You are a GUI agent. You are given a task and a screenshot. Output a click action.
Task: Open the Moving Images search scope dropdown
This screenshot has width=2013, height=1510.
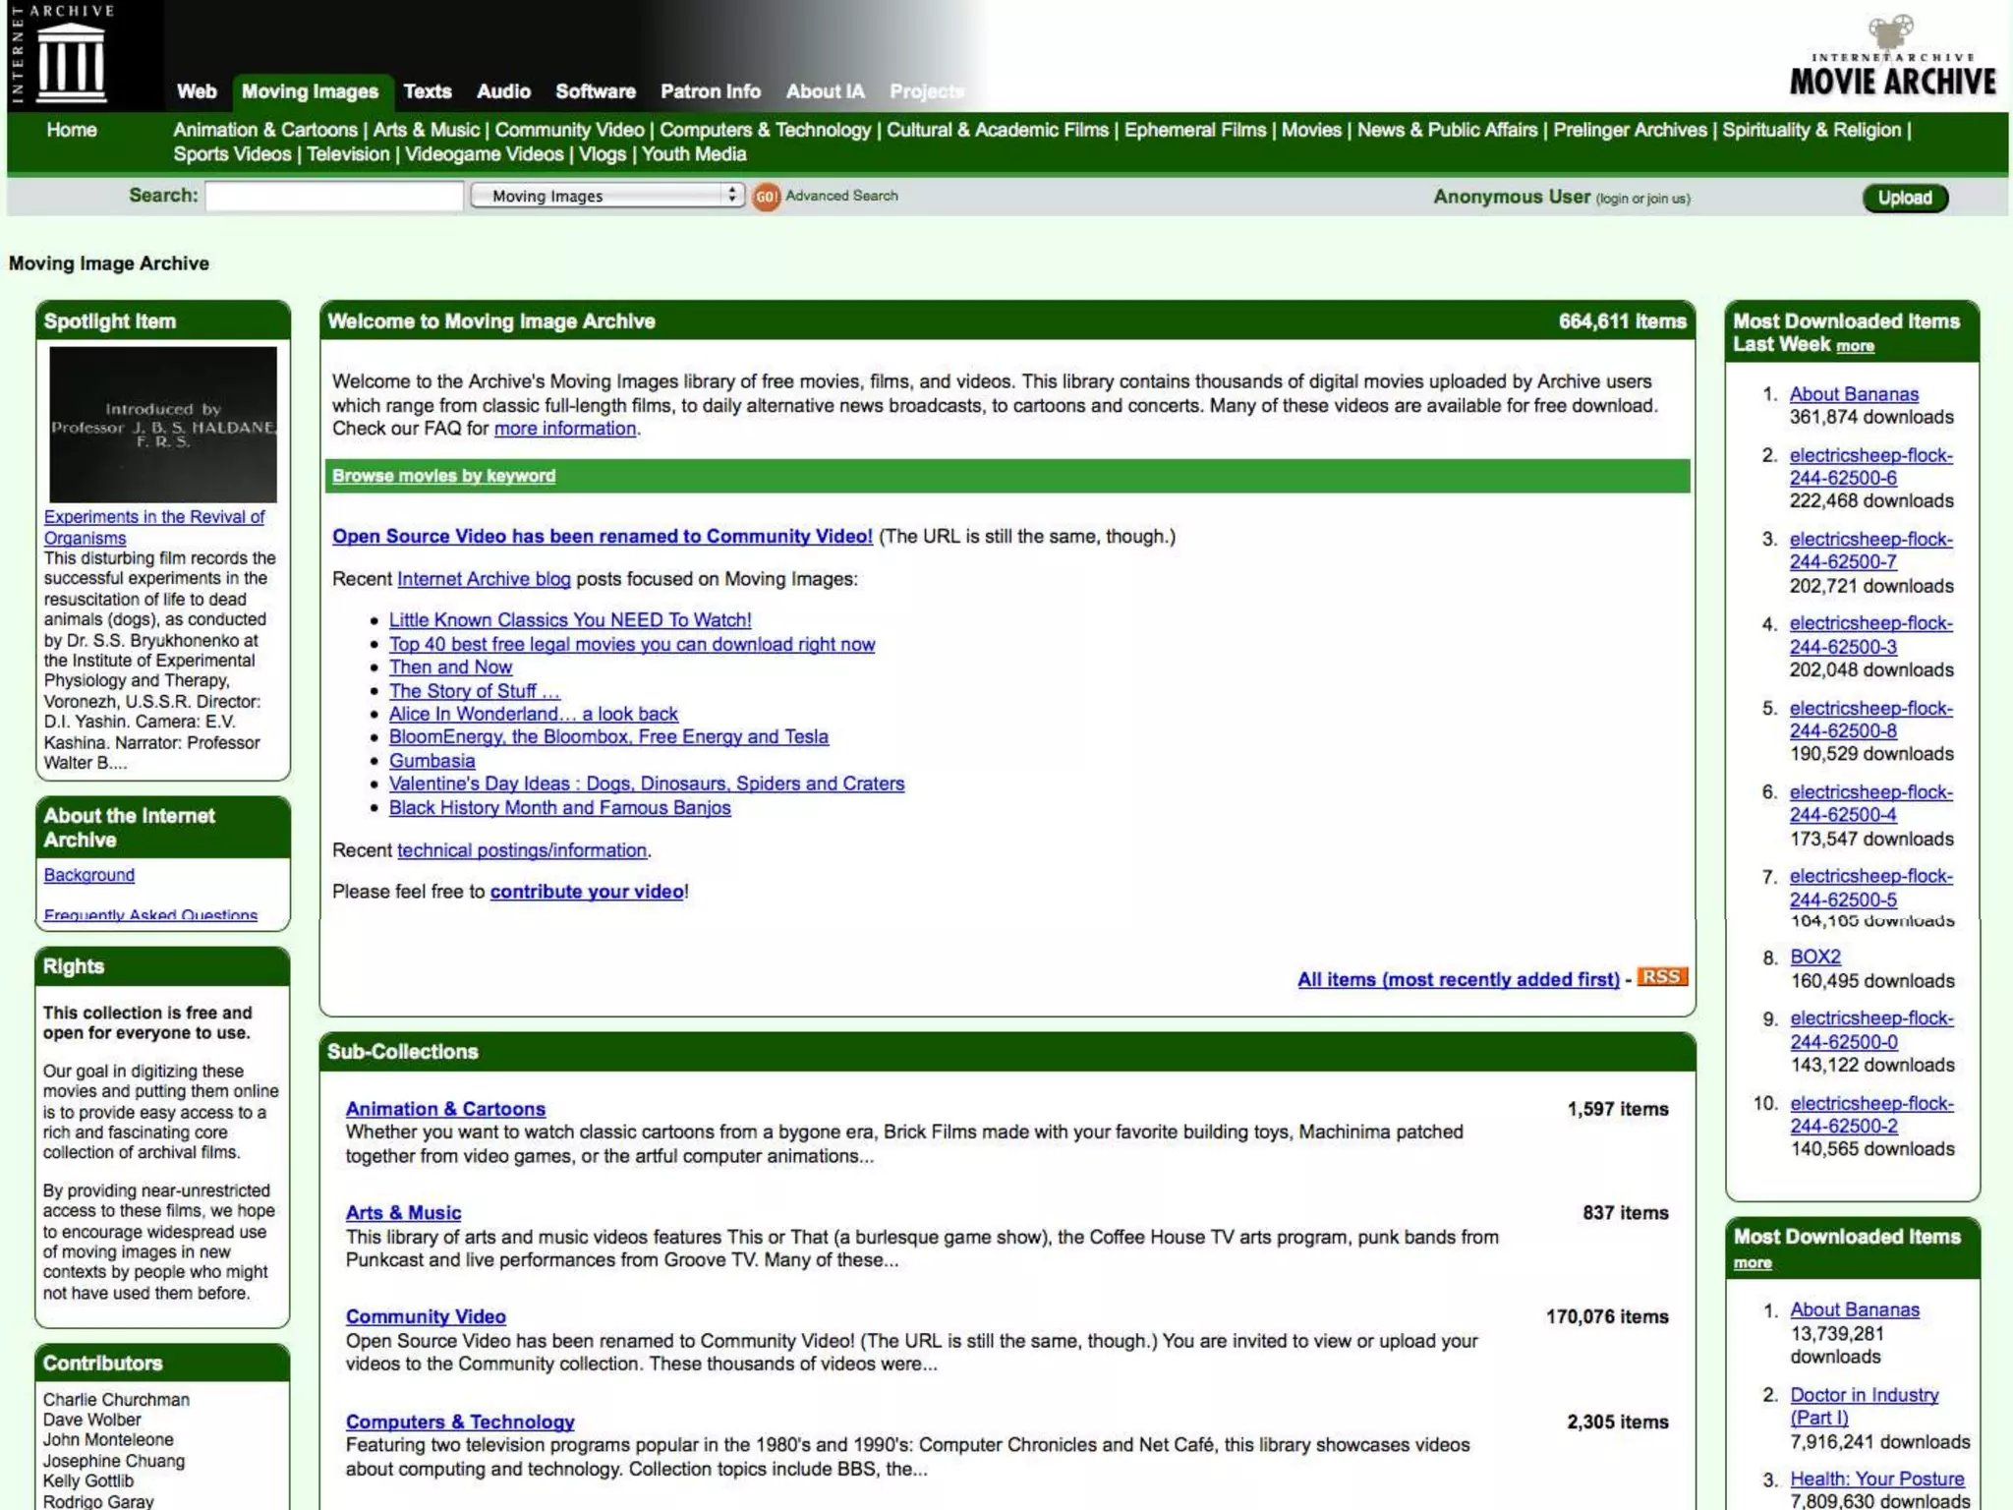pos(606,196)
